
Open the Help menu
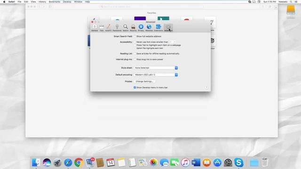pyautogui.click(x=87, y=2)
